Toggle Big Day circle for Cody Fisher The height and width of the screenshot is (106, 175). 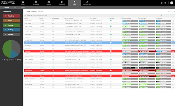pyautogui.click(x=111, y=23)
